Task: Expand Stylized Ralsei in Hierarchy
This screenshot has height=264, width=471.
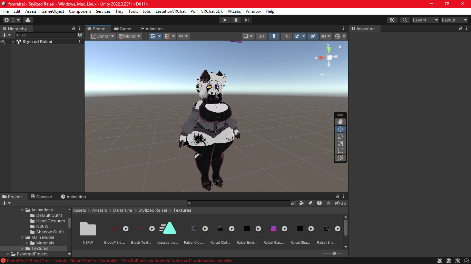Action: (13, 42)
